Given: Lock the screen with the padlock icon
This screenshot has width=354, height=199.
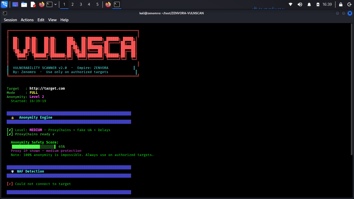Looking at the screenshot, I should [x=341, y=4].
